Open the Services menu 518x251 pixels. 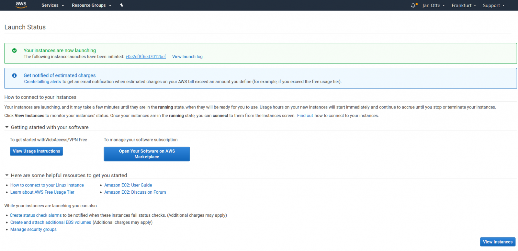(53, 5)
